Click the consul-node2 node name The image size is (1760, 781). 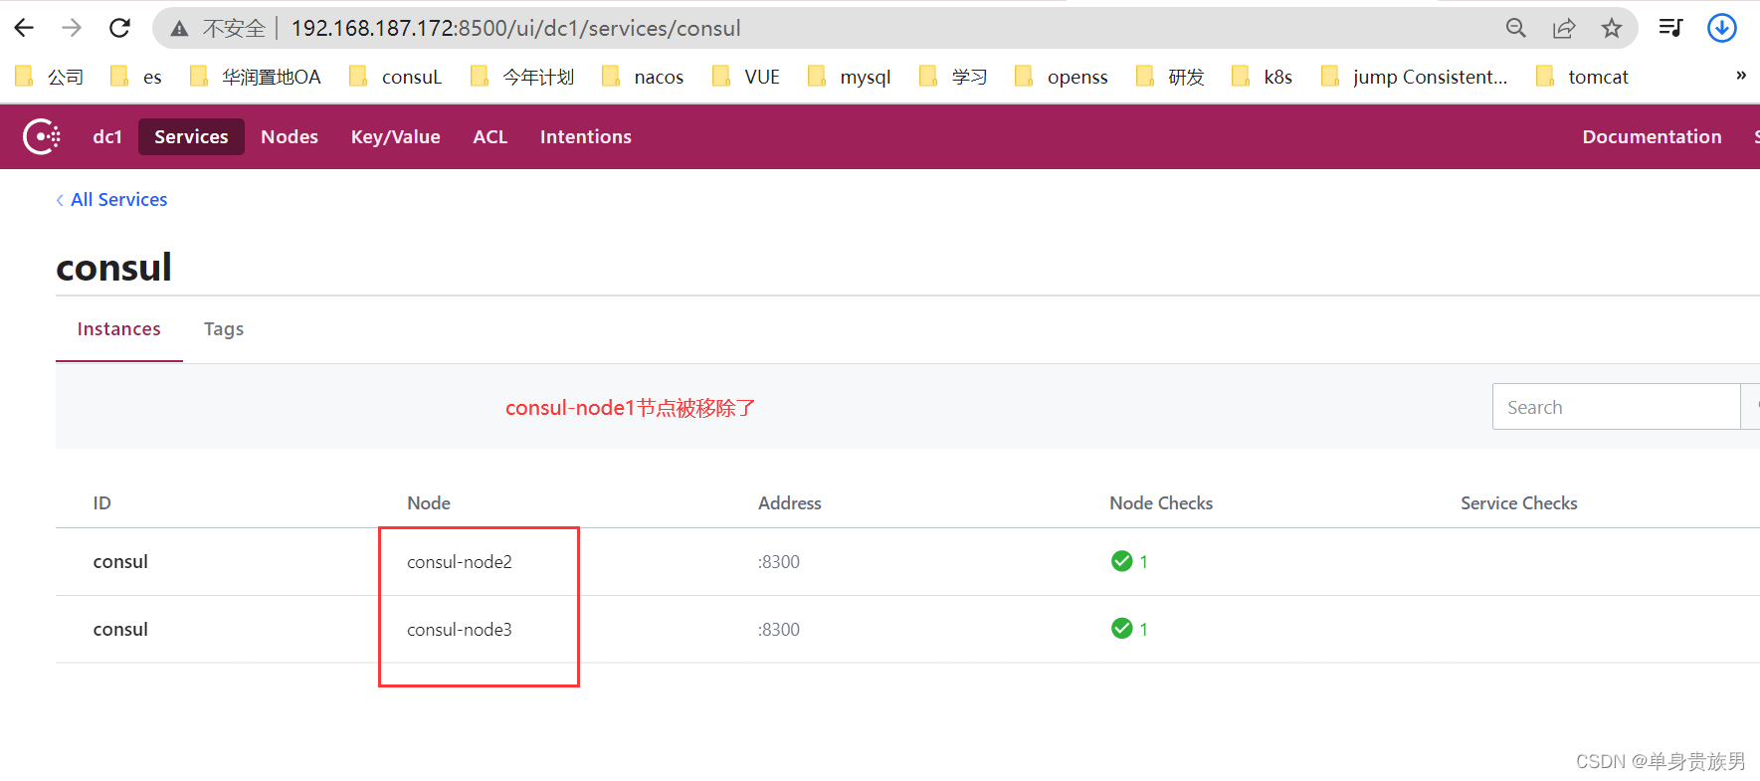coord(460,562)
